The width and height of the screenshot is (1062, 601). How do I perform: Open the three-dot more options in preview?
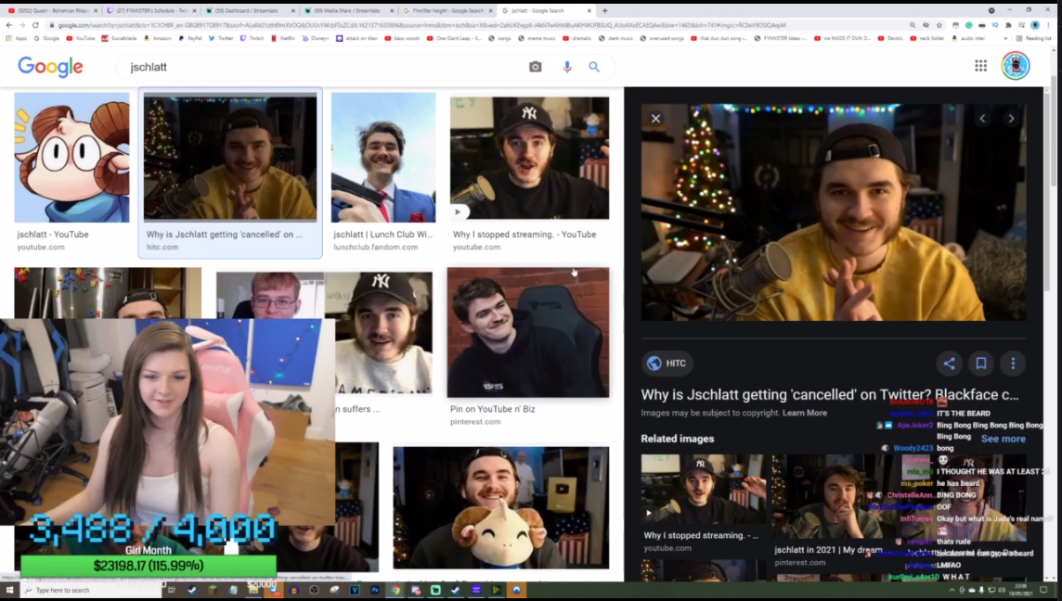point(1013,364)
